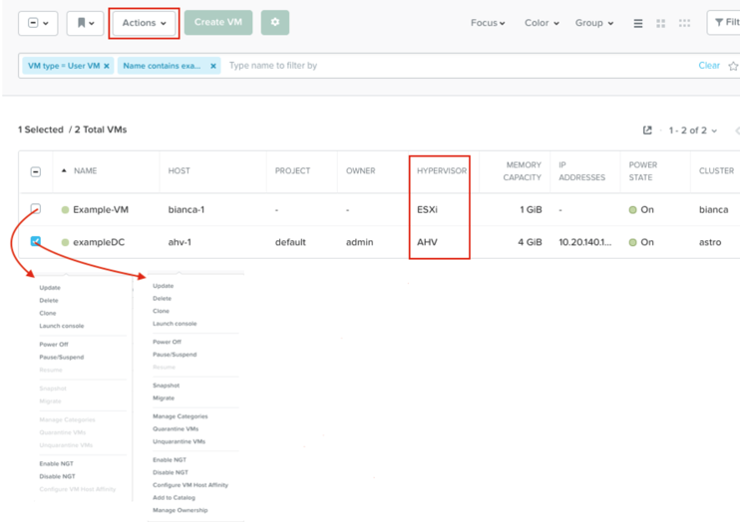
Task: Click the 'bianca' cluster cell
Action: pos(714,209)
